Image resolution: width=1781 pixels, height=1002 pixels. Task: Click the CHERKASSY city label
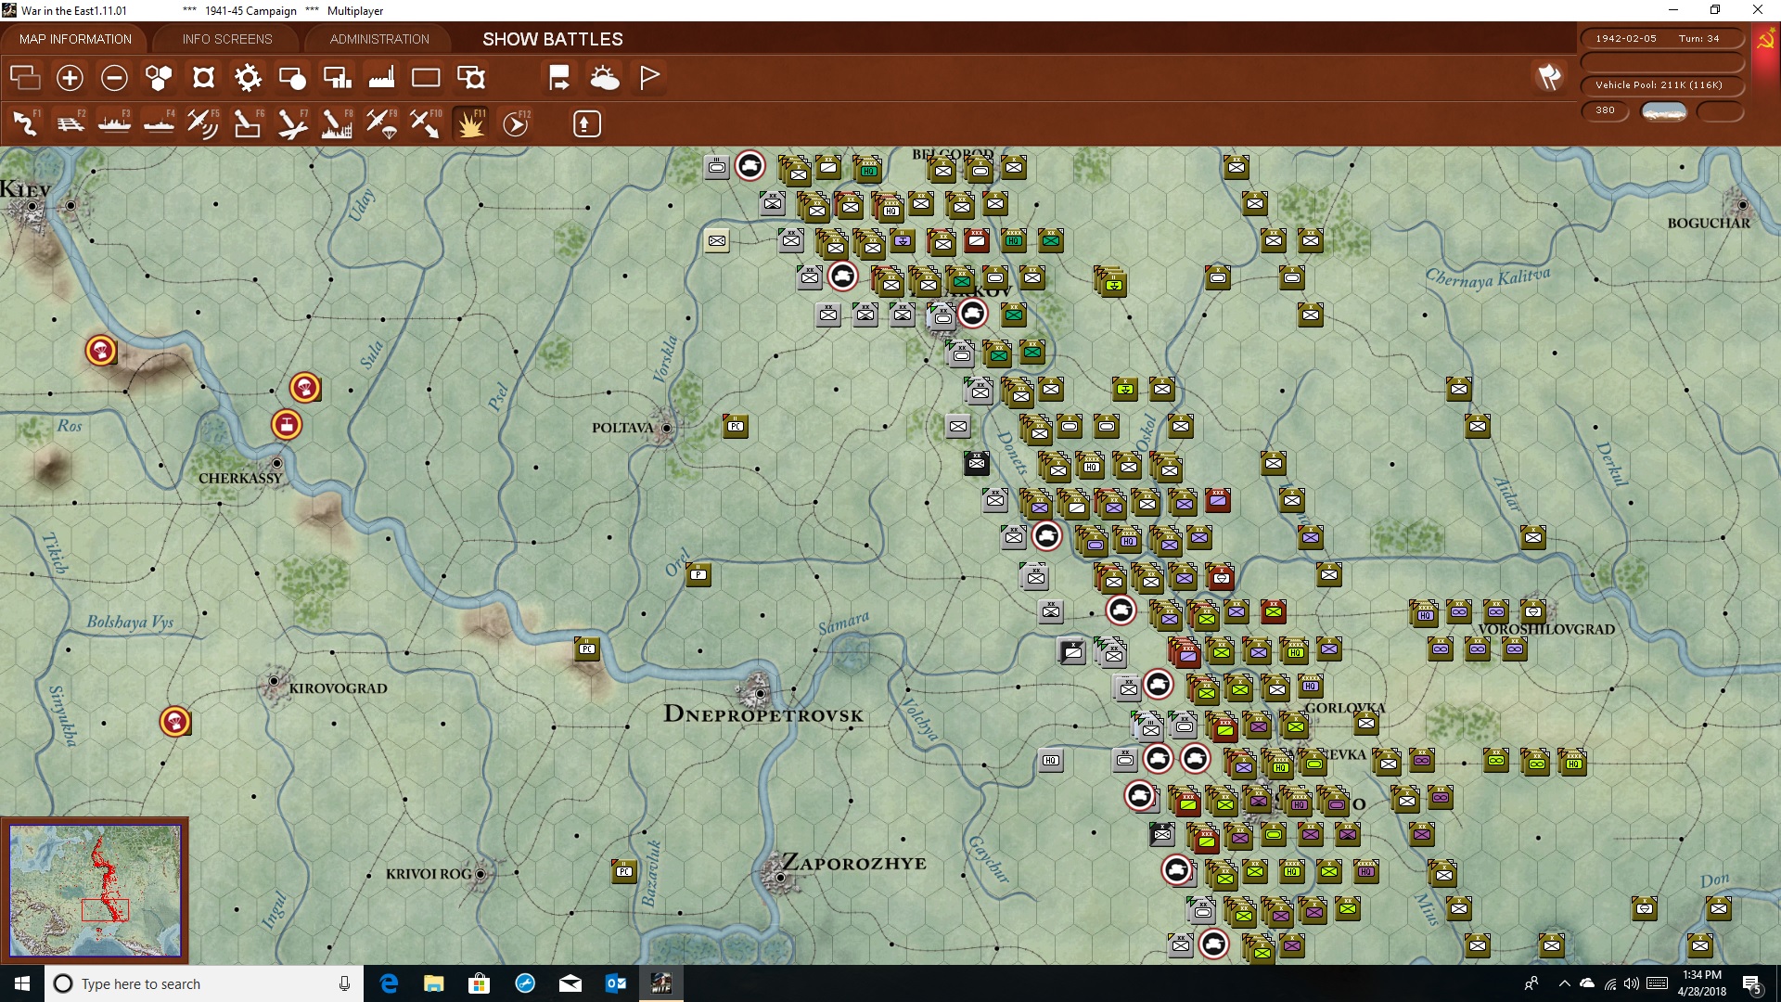coord(240,478)
